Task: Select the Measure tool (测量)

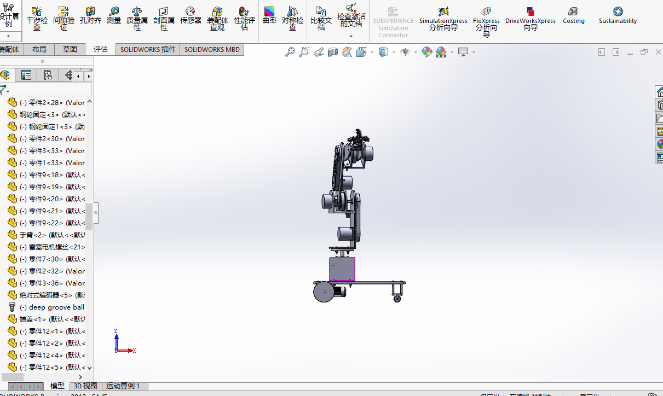Action: click(114, 15)
